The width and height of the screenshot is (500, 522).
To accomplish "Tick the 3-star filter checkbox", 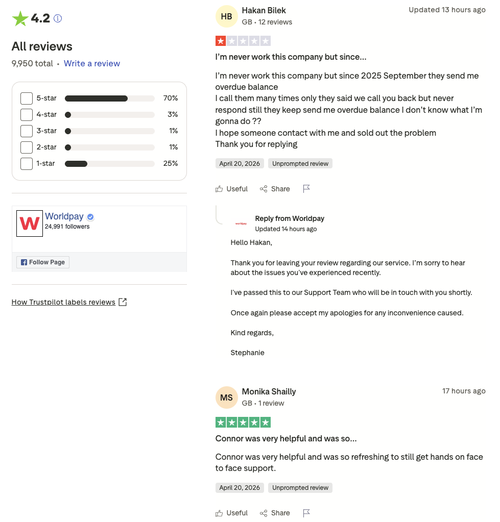I will [27, 131].
